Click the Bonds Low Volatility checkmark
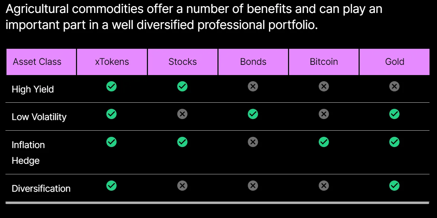The image size is (437, 218). click(253, 114)
